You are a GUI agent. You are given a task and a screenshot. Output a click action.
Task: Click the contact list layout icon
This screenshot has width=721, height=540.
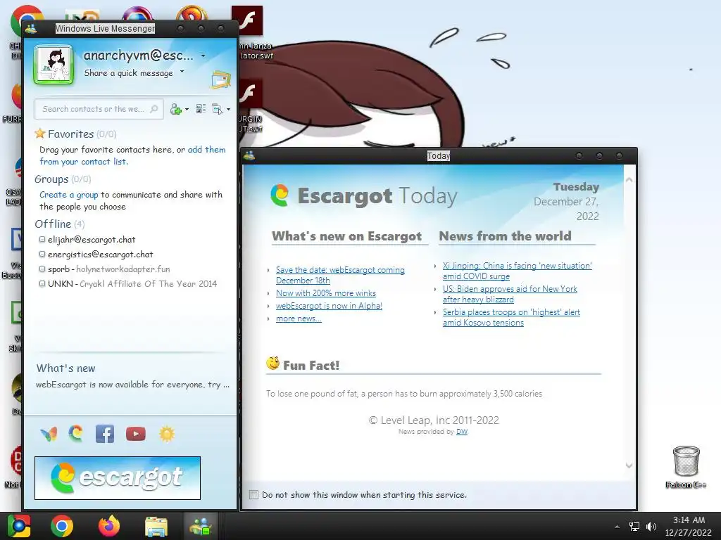coord(201,109)
